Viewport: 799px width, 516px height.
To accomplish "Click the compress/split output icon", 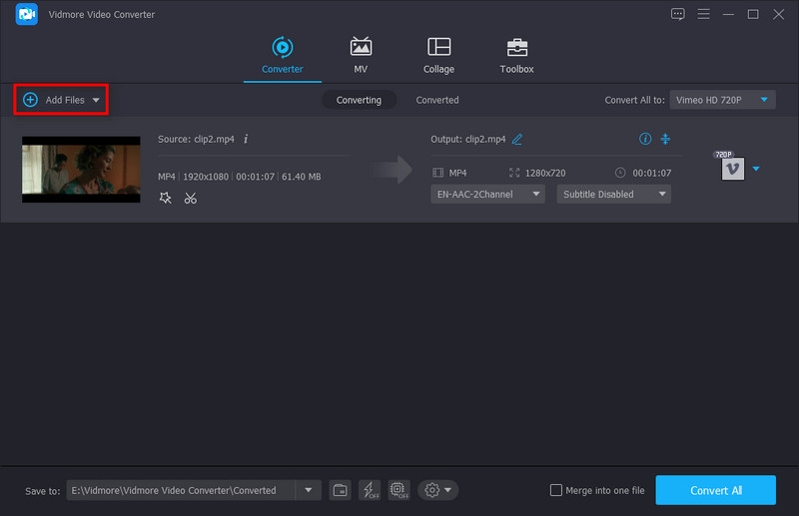I will click(666, 139).
